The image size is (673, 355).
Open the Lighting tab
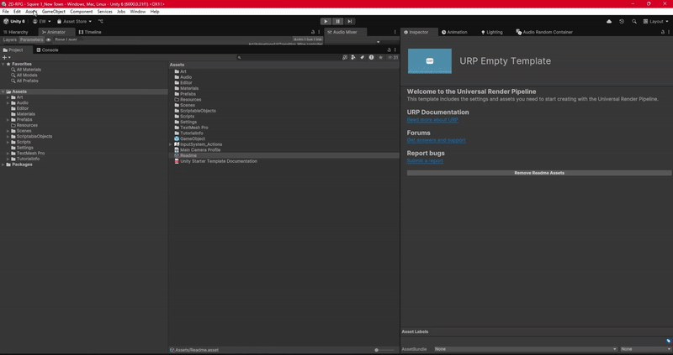click(x=491, y=32)
